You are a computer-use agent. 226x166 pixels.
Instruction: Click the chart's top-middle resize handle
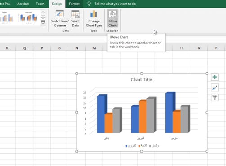pyautogui.click(x=142, y=74)
